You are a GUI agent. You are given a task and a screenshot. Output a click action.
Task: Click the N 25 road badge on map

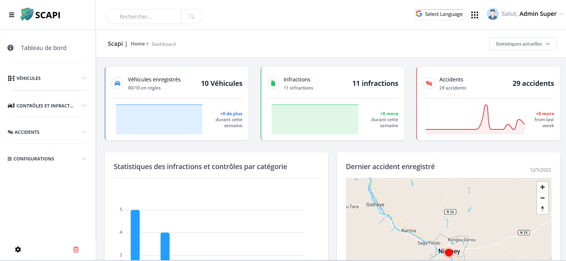pyautogui.click(x=524, y=233)
